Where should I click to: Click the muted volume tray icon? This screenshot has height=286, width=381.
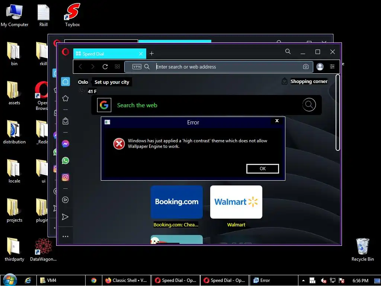[323, 281]
